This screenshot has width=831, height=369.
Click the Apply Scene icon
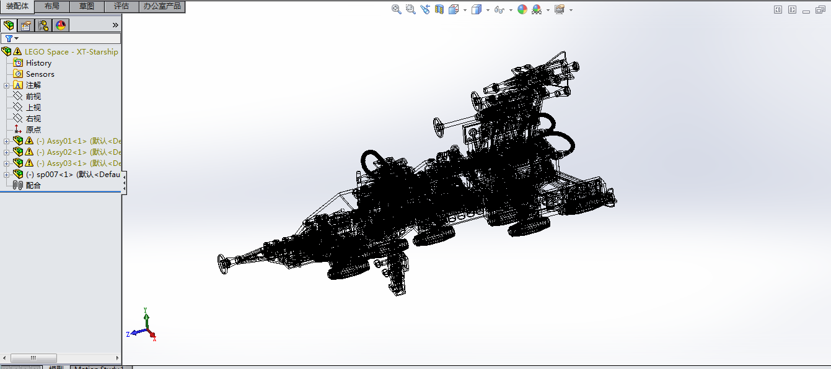(x=537, y=9)
